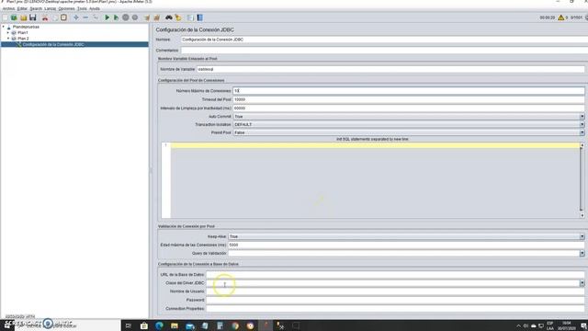Screen dimensions: 588x331
Task: Click the Copy toolbar icon
Action: pos(55,17)
